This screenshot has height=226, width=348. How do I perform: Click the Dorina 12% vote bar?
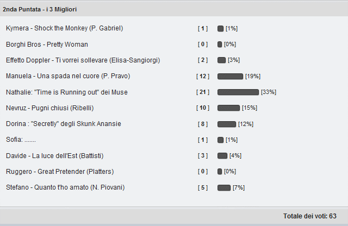tap(227, 124)
